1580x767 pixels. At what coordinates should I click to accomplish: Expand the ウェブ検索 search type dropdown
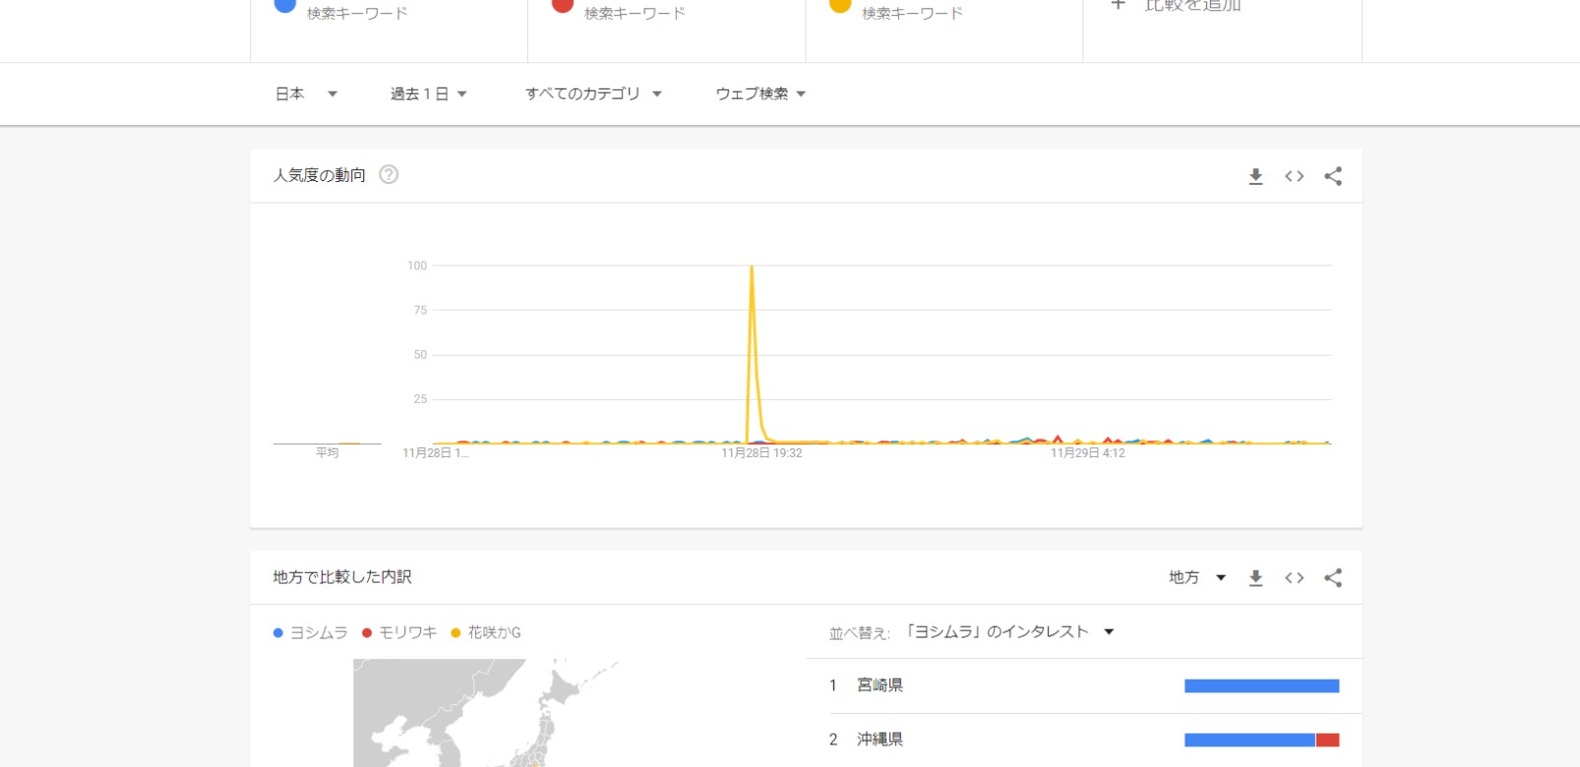pos(760,94)
